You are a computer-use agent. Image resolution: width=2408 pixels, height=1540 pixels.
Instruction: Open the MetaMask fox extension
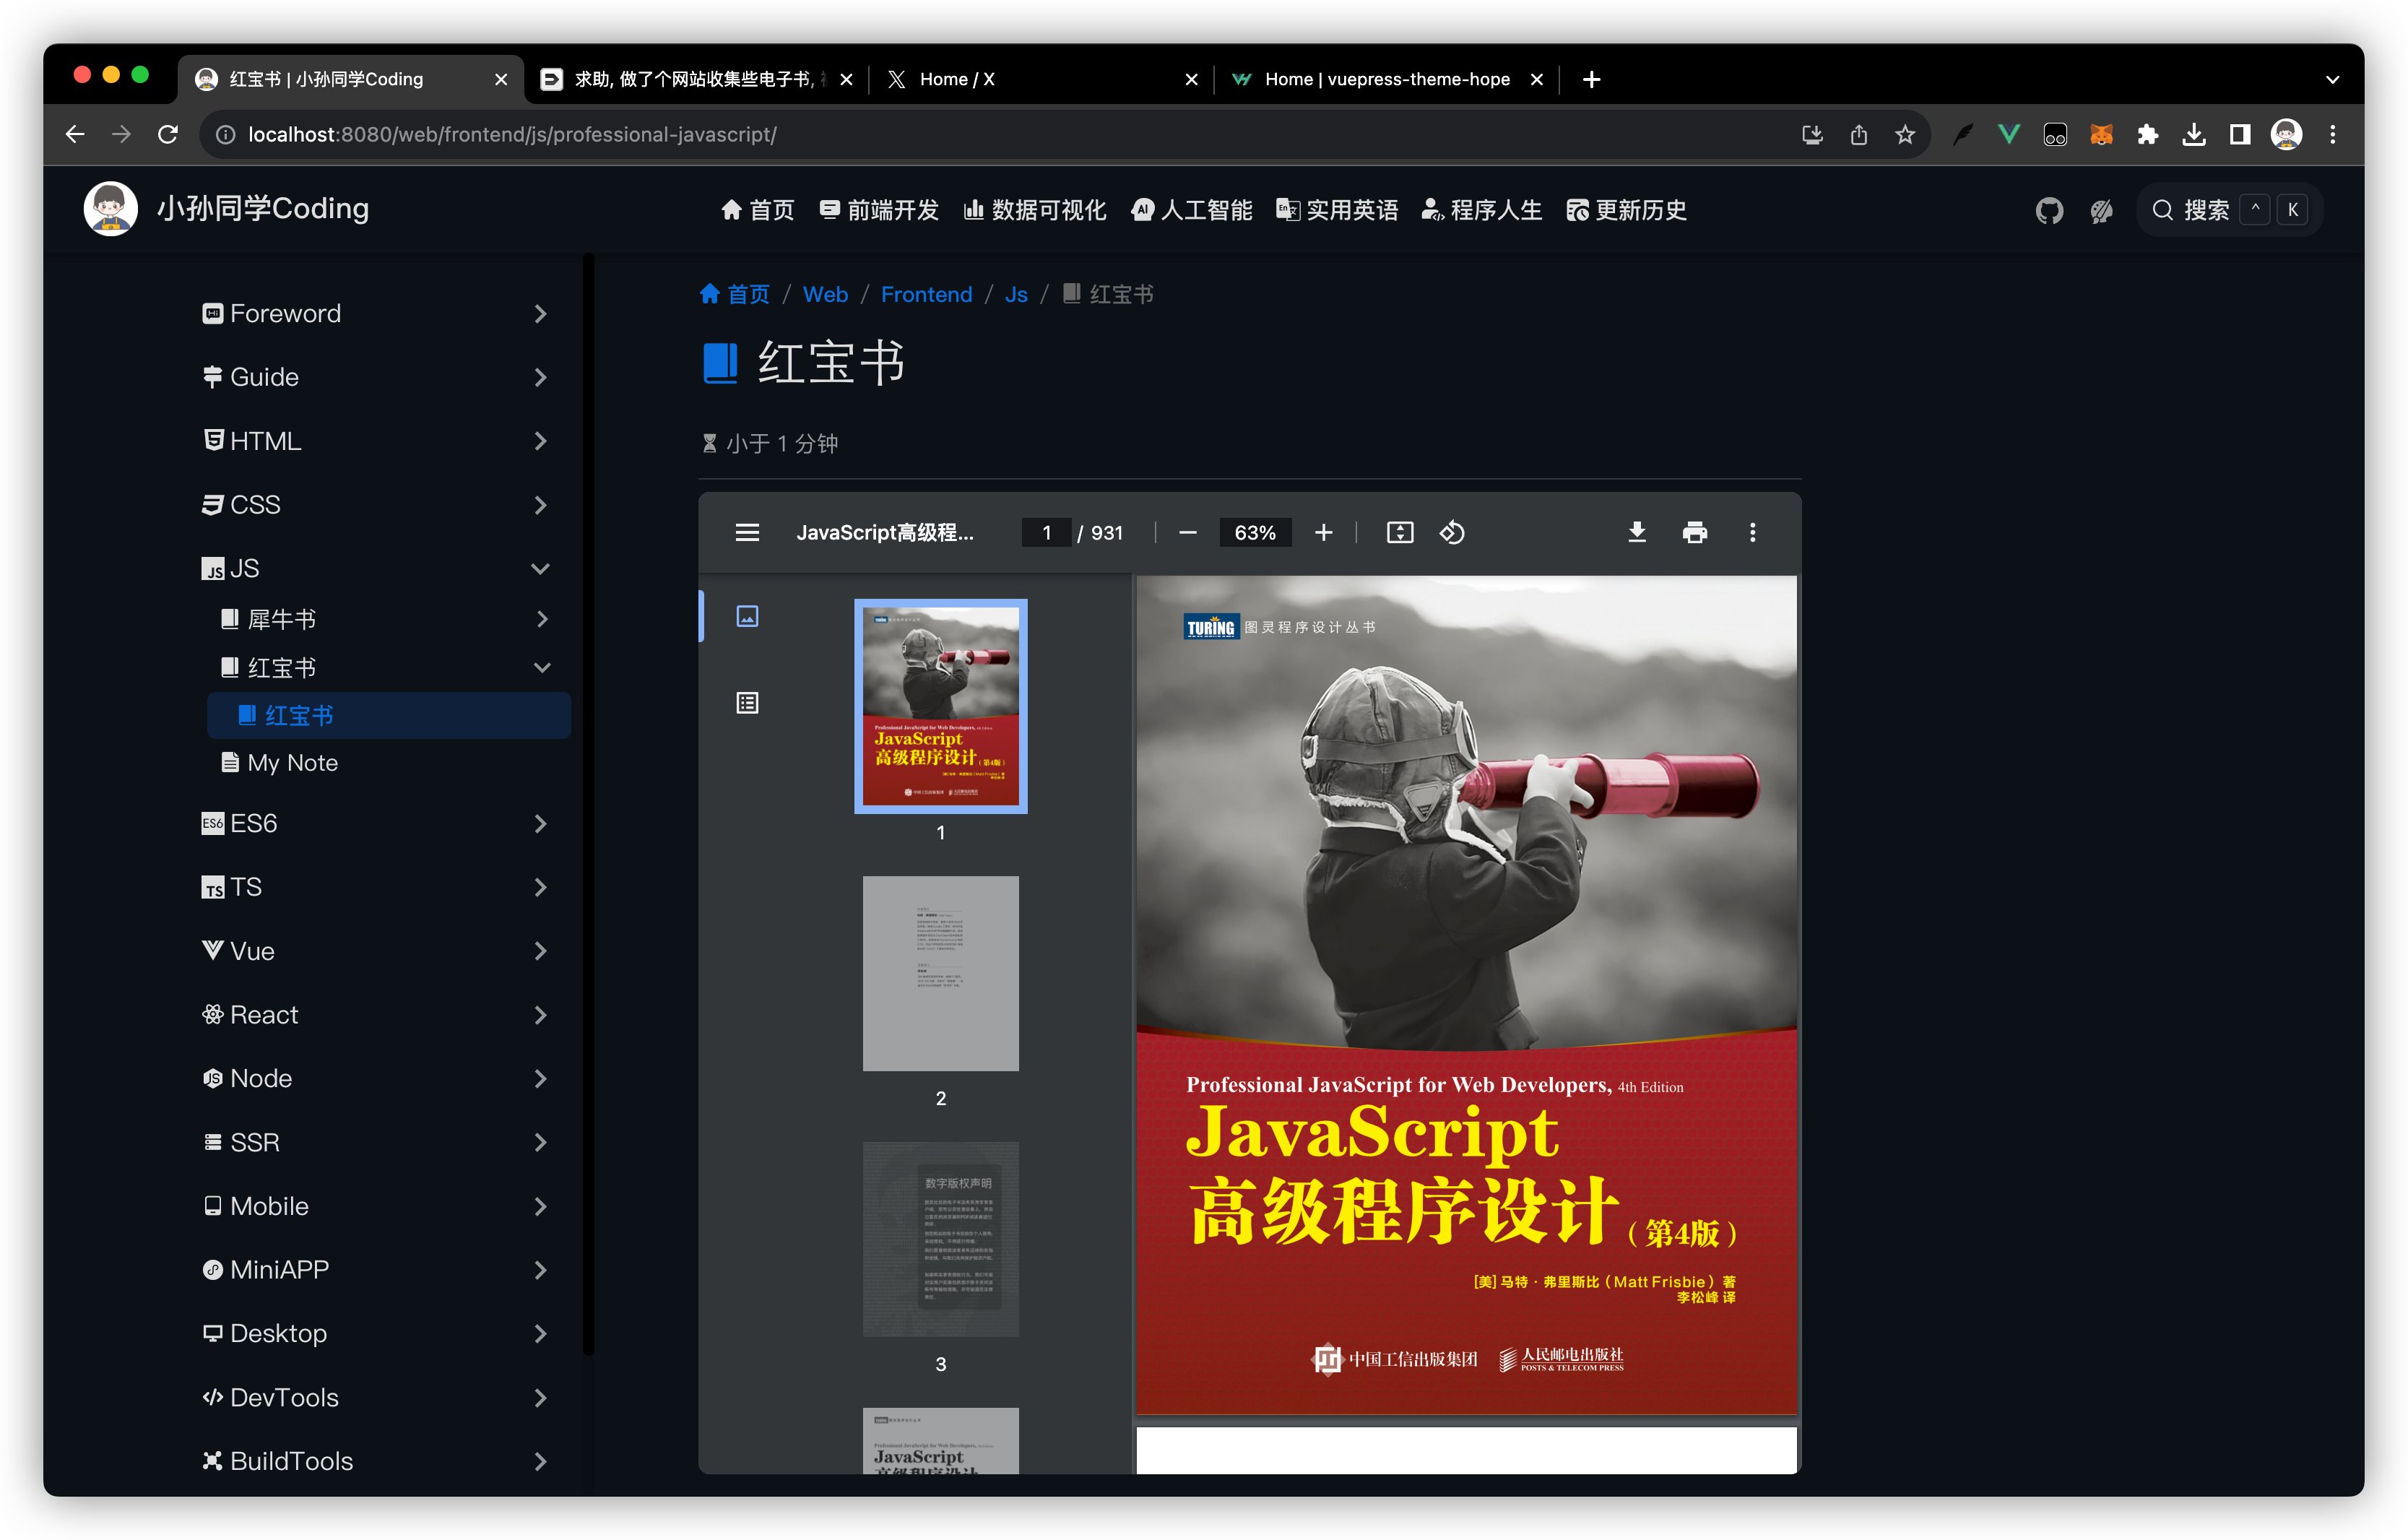[x=2101, y=134]
